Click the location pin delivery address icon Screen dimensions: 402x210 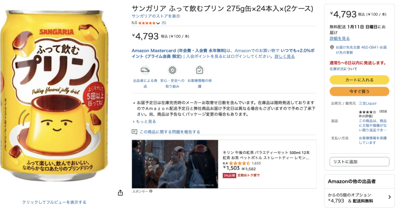point(332,47)
